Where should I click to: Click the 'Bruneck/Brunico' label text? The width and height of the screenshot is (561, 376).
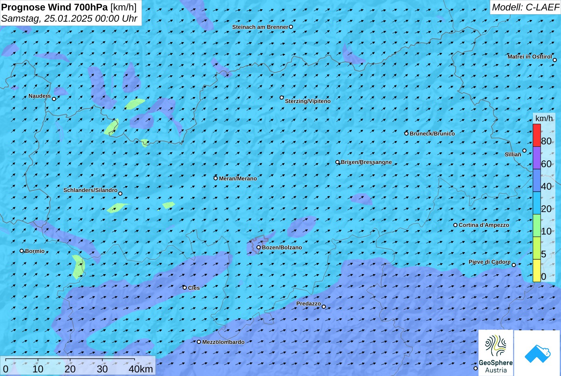(432, 133)
